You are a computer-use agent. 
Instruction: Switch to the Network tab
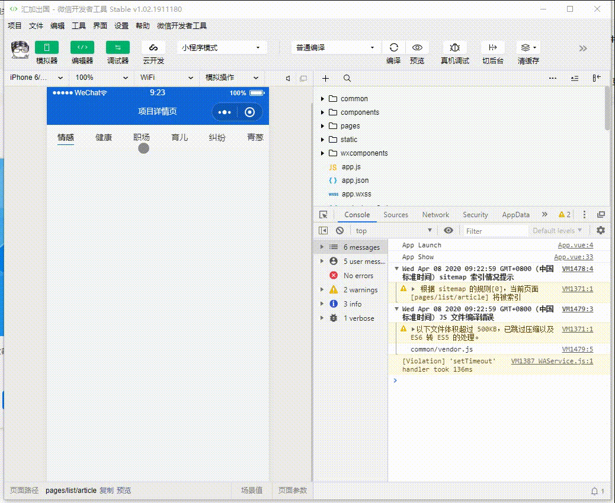coord(435,215)
